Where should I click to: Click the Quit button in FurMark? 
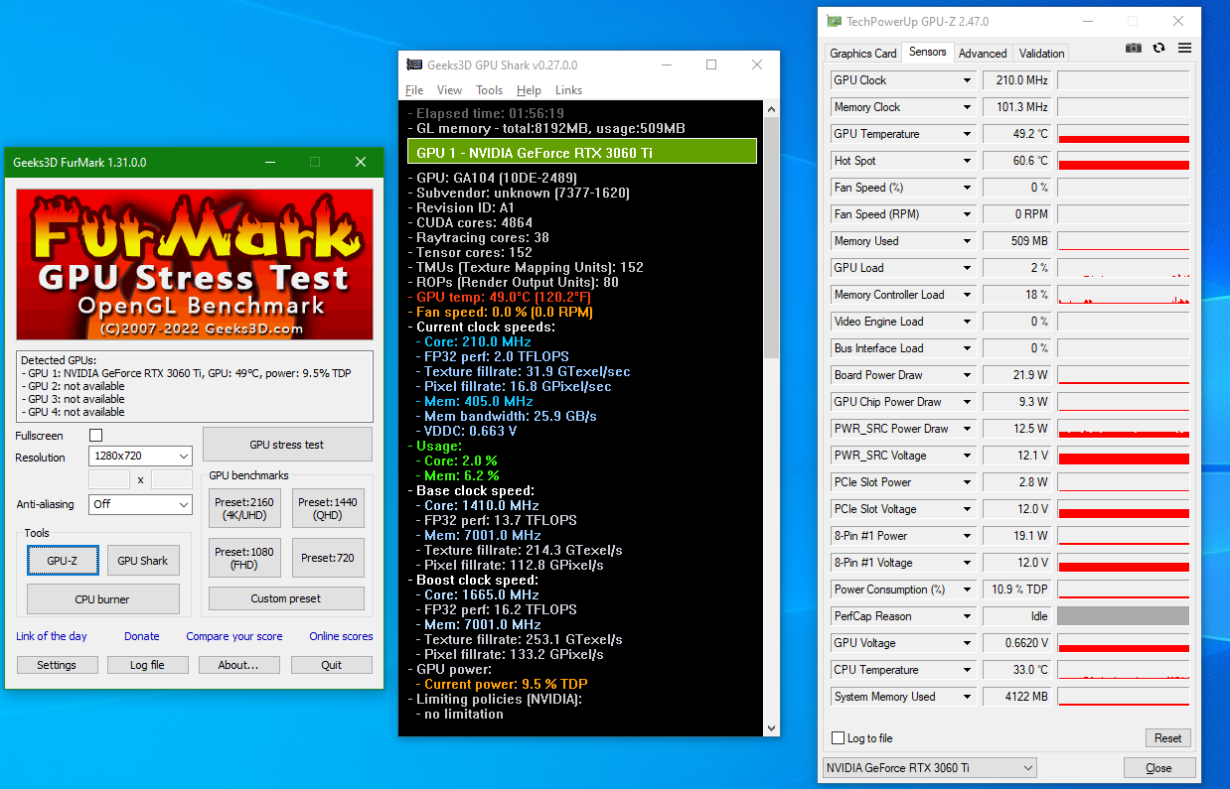[331, 665]
